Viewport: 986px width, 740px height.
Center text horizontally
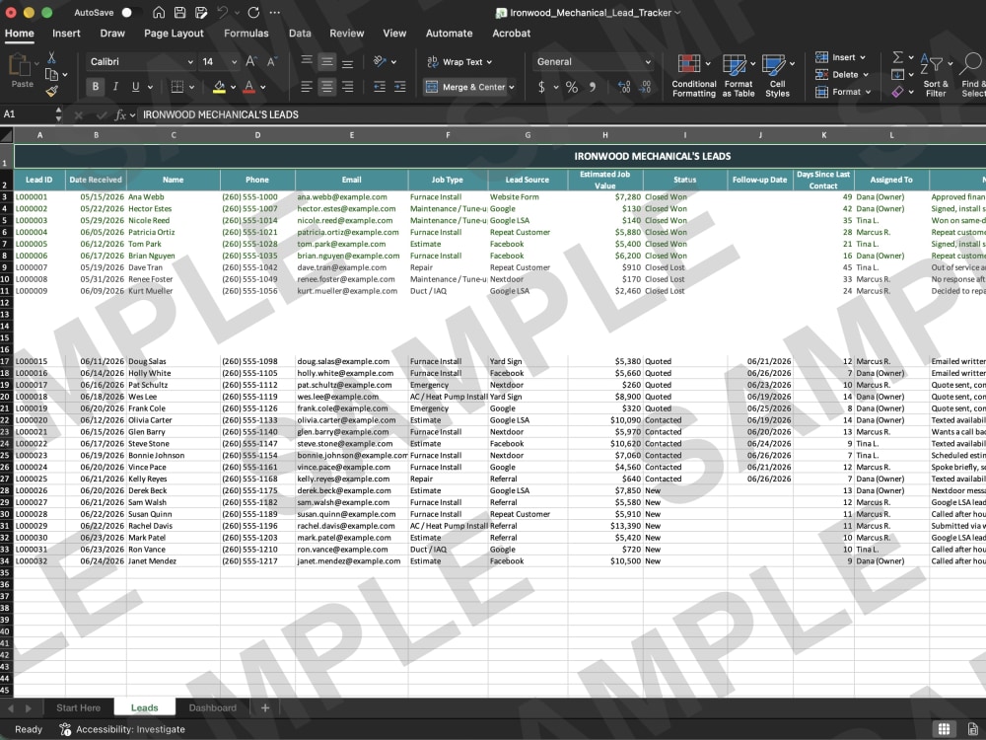(x=327, y=87)
